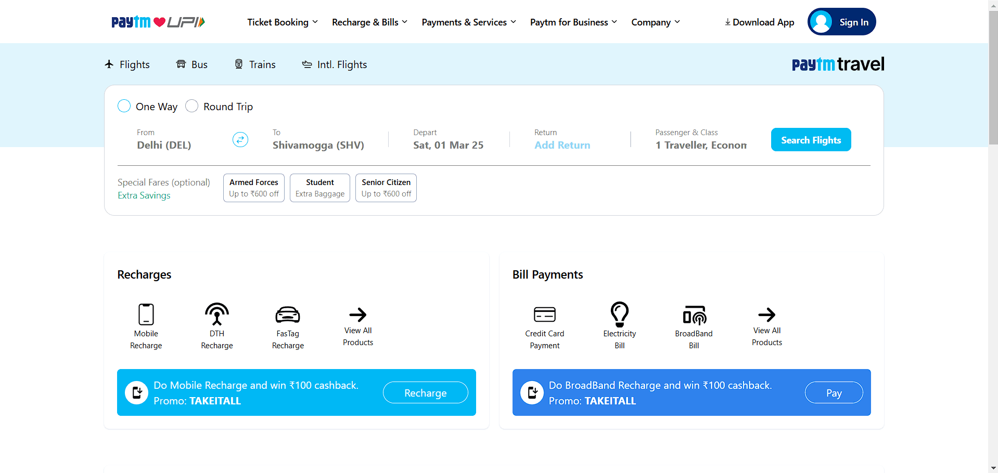Select the Flights travel tab icon
This screenshot has height=473, width=998.
click(x=109, y=64)
